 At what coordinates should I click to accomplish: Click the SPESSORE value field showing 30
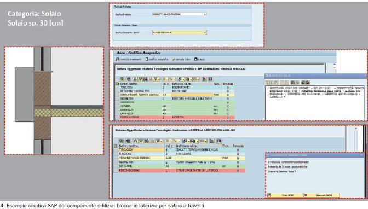(170, 166)
